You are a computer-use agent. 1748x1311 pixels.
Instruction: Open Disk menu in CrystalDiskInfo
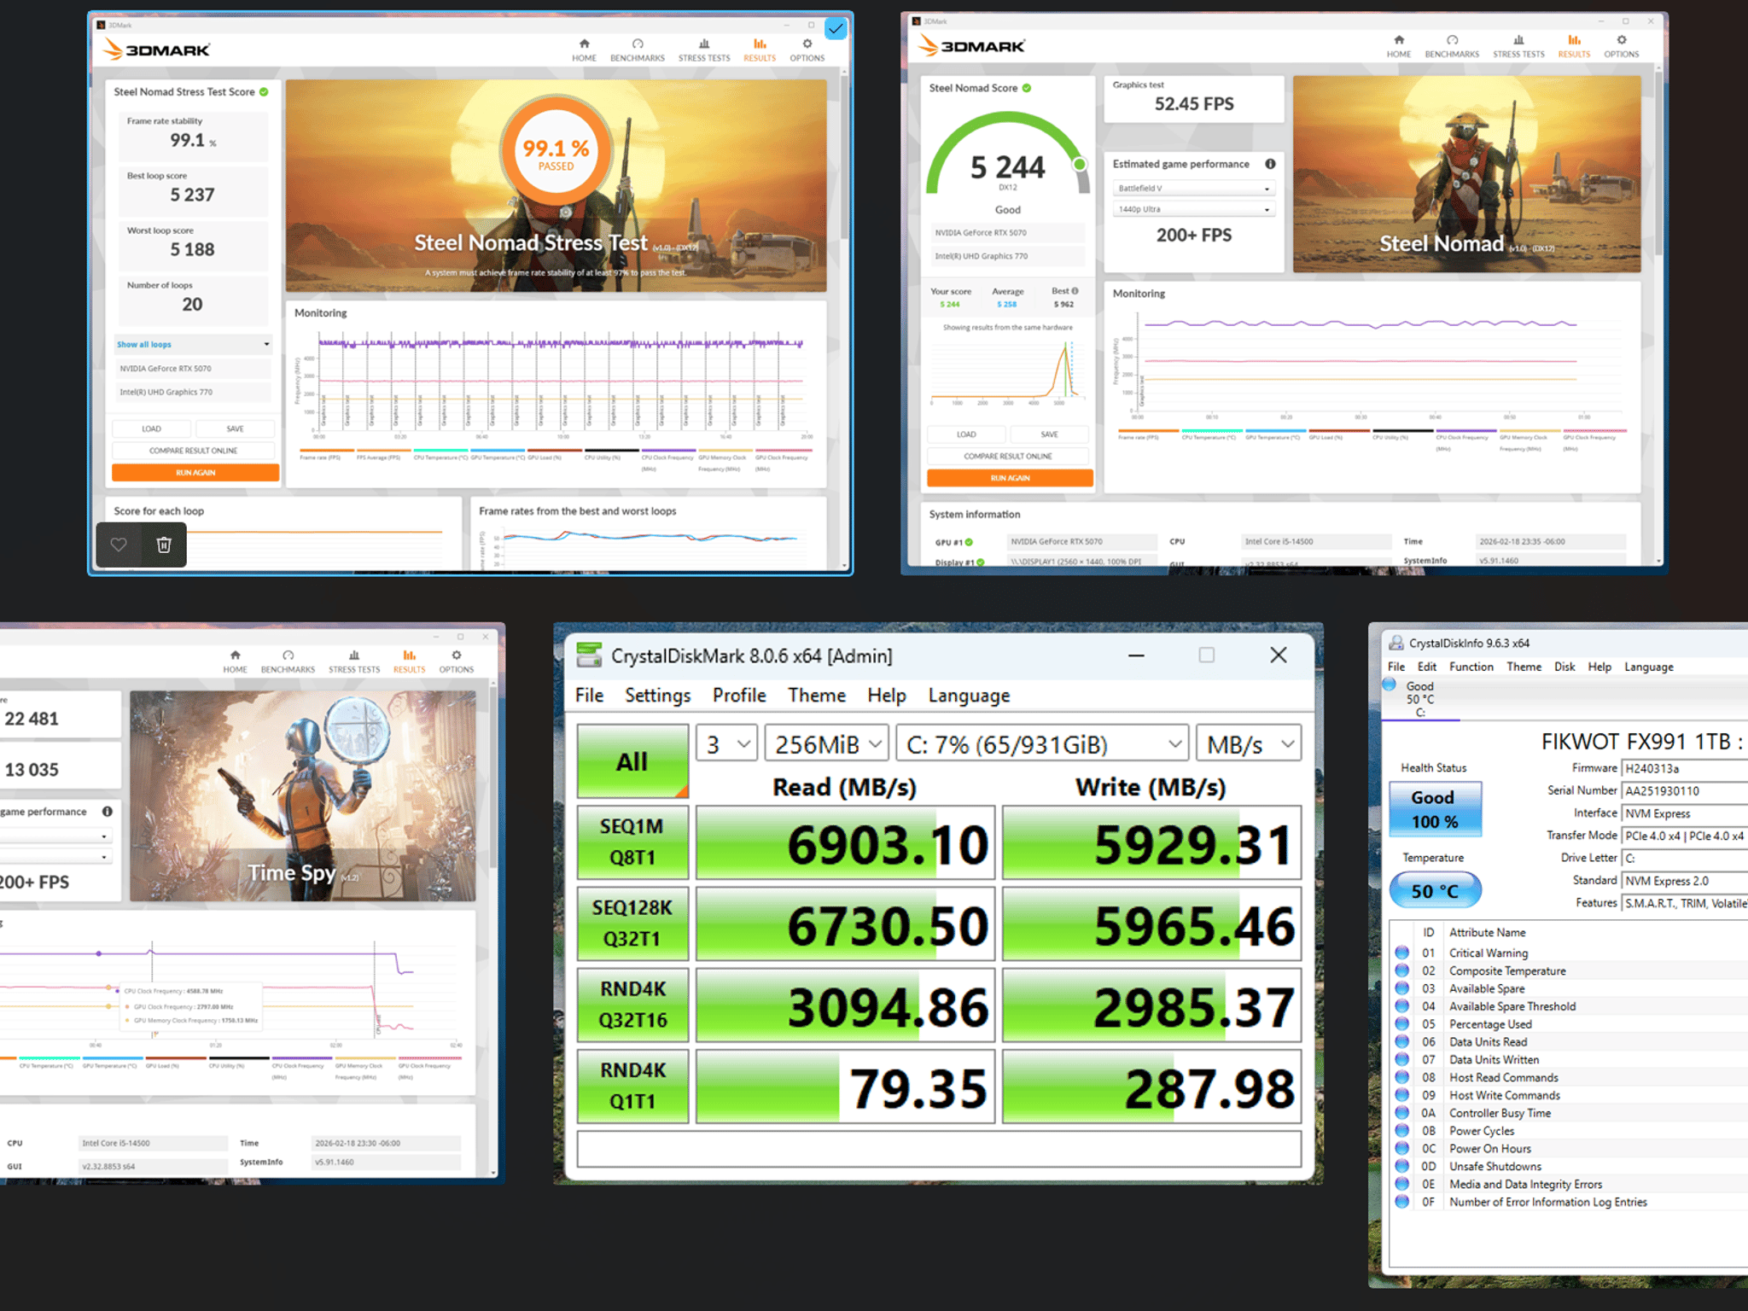point(1564,667)
